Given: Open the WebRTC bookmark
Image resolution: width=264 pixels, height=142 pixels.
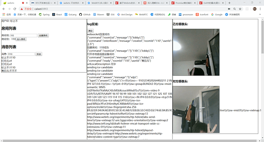Looking at the screenshot, I should point(142,15).
